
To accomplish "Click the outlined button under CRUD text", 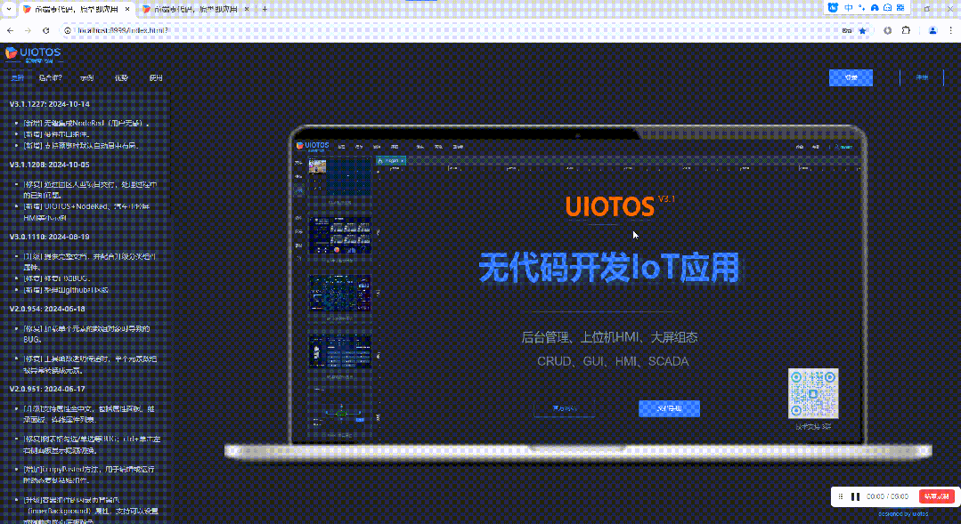I will pyautogui.click(x=565, y=408).
